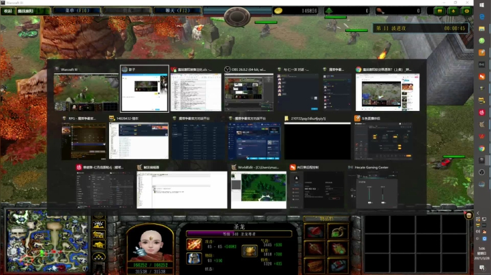491x275 pixels.
Task: Click the armor helmet icon
Action: pyautogui.click(x=194, y=259)
